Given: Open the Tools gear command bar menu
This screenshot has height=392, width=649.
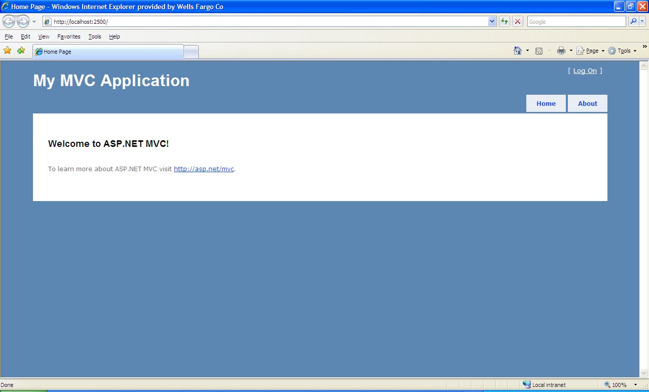Looking at the screenshot, I should click(x=622, y=51).
